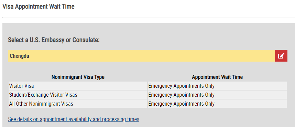Select All Other Nonimmigrant row's wait time cell

[x=217, y=104]
